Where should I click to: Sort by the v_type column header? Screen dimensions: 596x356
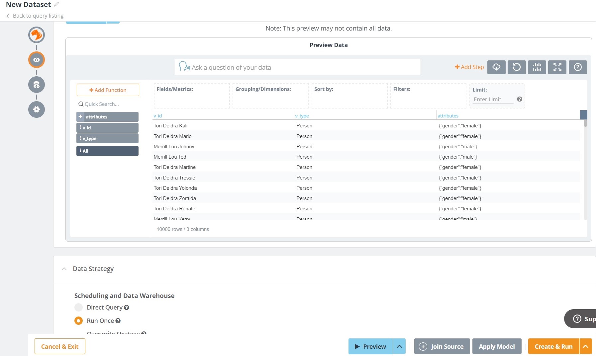point(302,116)
